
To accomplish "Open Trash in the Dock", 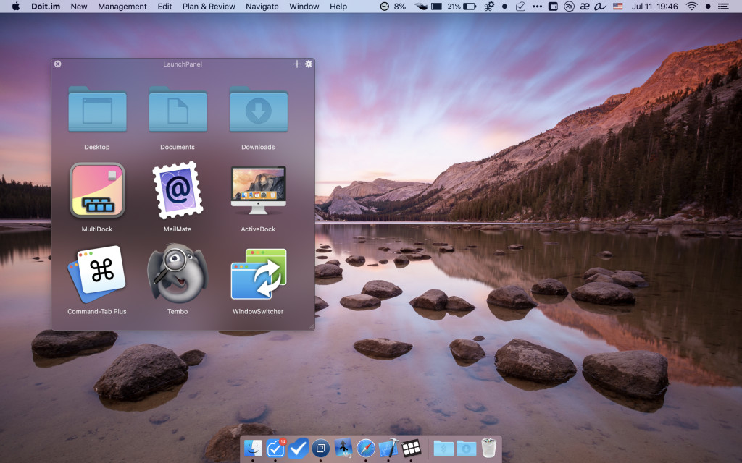I will (489, 448).
